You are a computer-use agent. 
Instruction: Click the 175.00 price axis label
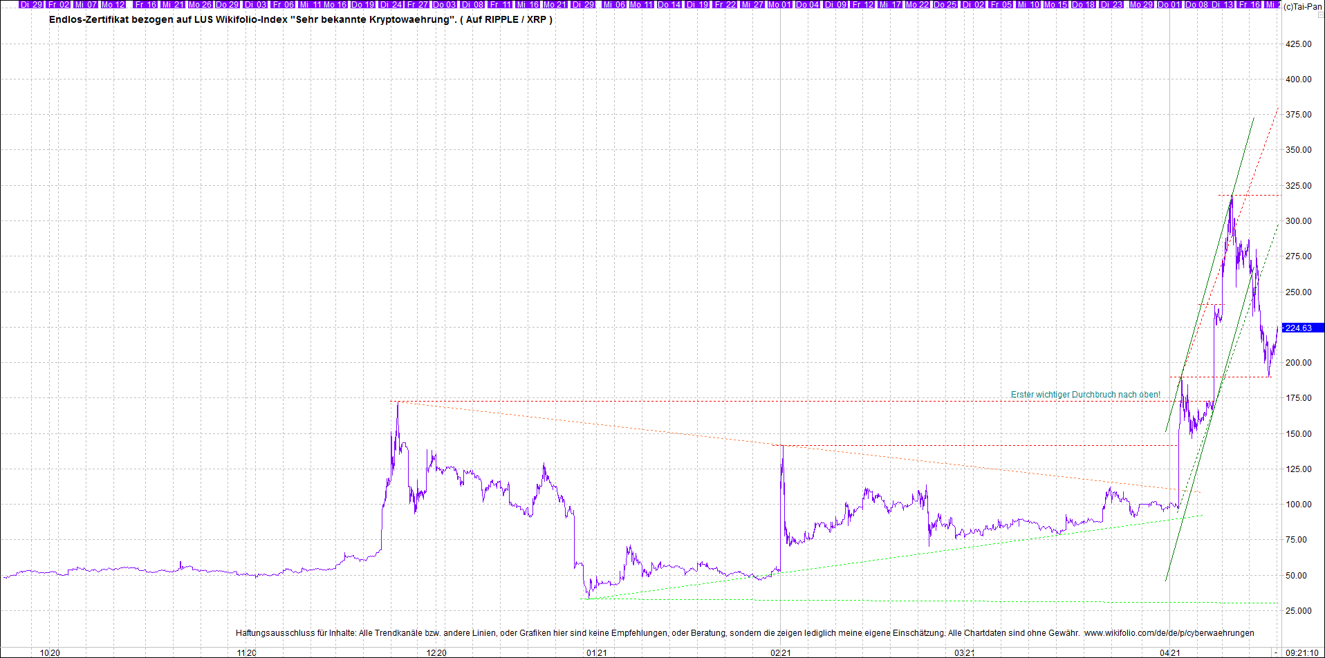1298,397
